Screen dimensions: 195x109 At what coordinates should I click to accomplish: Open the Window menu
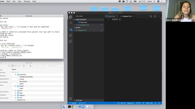(x=27, y=1)
